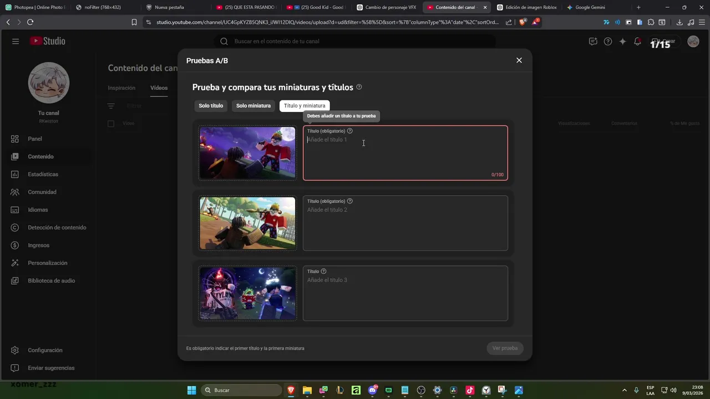Open the Studio help question-mark icon
Screen dimensions: 710x399
click(608, 41)
